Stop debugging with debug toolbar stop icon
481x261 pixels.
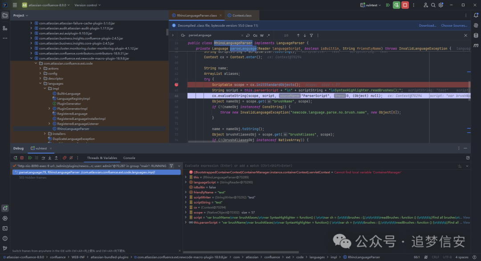pyautogui.click(x=22, y=158)
